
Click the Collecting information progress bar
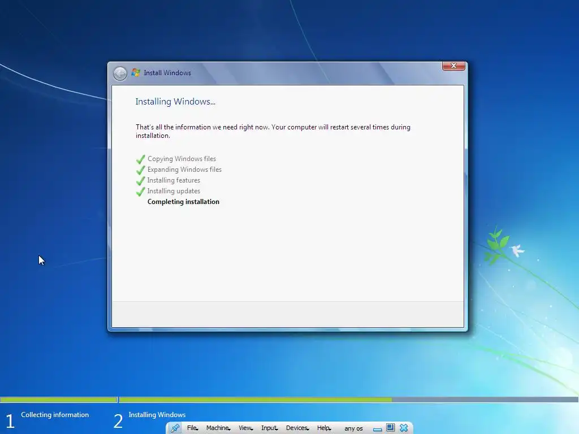point(59,400)
